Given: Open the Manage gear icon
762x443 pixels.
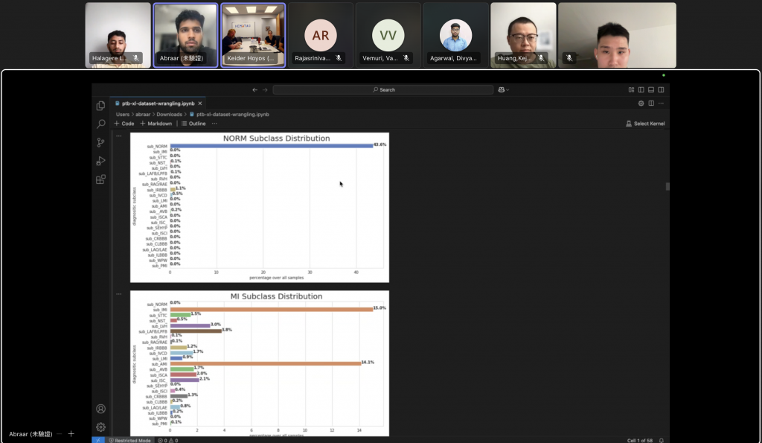Looking at the screenshot, I should point(100,427).
